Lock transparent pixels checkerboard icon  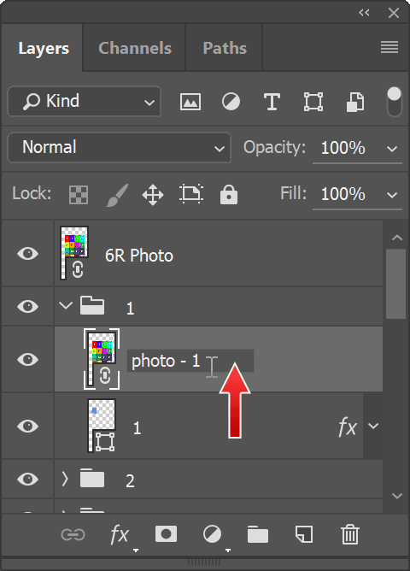coord(79,194)
